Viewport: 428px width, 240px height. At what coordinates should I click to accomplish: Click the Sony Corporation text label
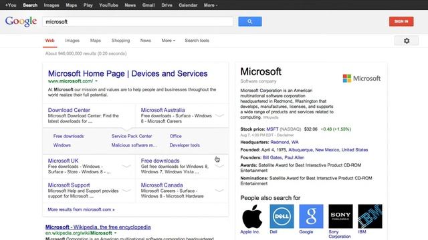coord(340,234)
